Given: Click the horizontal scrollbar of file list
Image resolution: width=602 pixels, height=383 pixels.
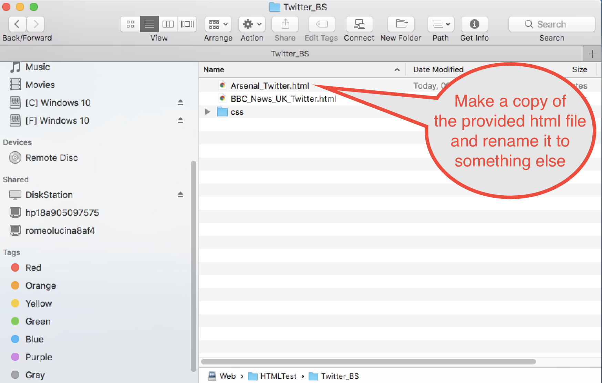Looking at the screenshot, I should pyautogui.click(x=368, y=361).
